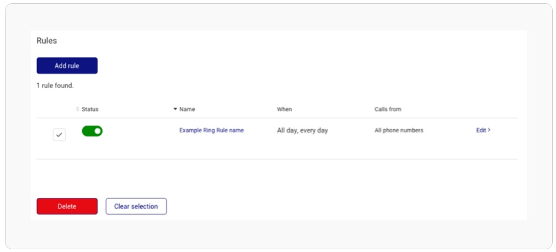This screenshot has width=556, height=252.
Task: Select the Name column header text
Action: [x=187, y=109]
